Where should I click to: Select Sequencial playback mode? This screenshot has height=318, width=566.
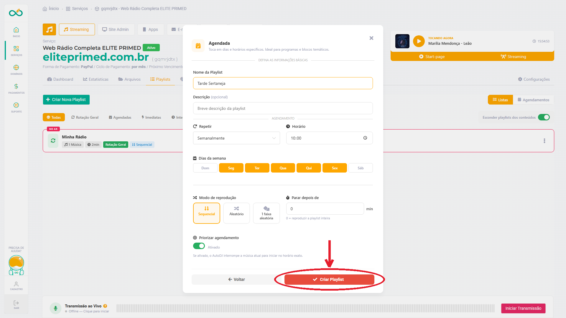pos(206,213)
